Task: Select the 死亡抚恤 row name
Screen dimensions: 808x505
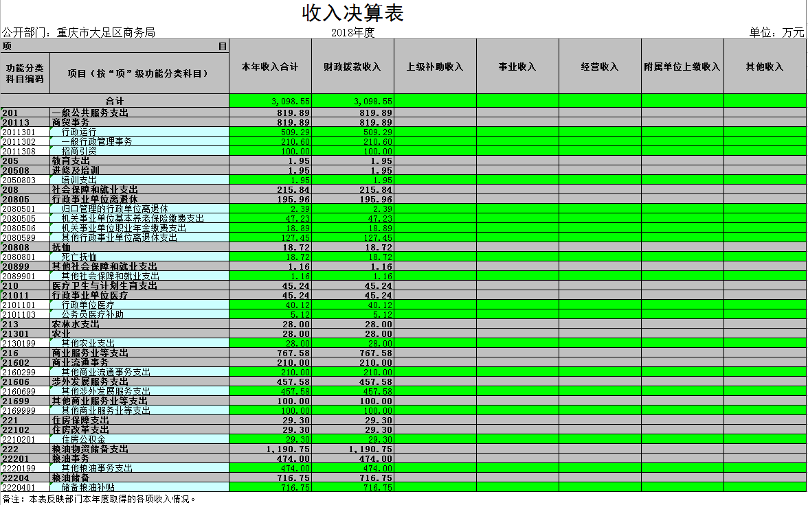Action: (79, 257)
